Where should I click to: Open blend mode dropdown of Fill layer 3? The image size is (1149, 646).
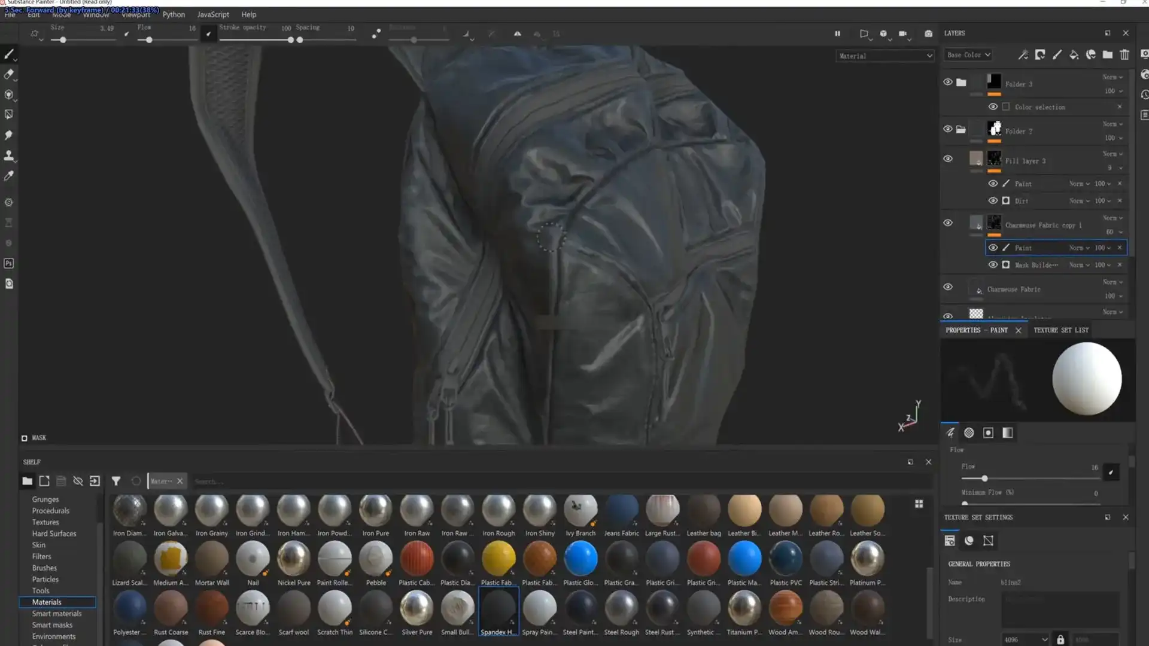(x=1112, y=154)
